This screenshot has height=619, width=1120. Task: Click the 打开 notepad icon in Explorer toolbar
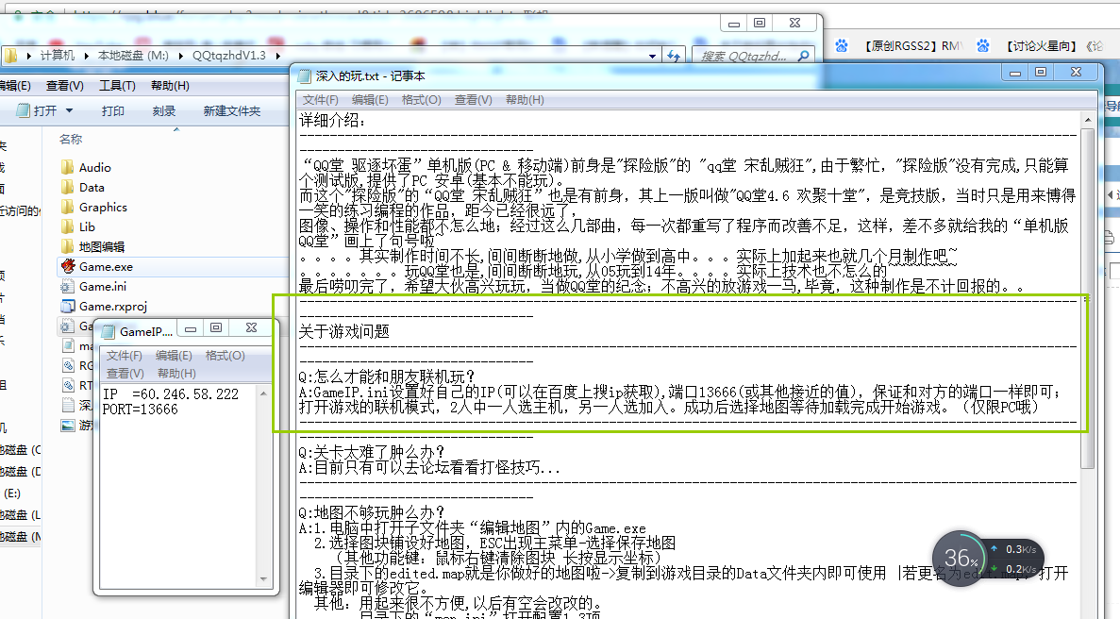click(23, 110)
